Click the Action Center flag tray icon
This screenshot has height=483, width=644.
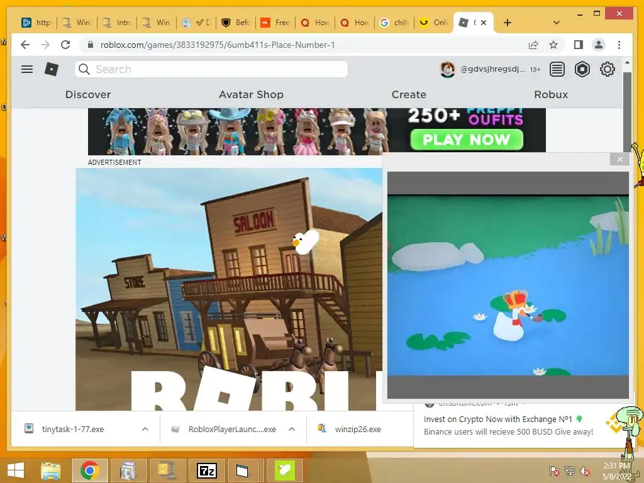click(554, 471)
